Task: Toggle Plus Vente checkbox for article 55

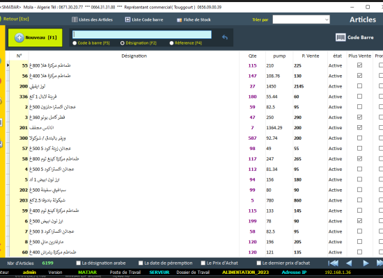Action: point(359,65)
